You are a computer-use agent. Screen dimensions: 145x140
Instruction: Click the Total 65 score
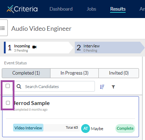72,128
